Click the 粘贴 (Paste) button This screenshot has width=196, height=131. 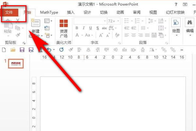click(8, 28)
